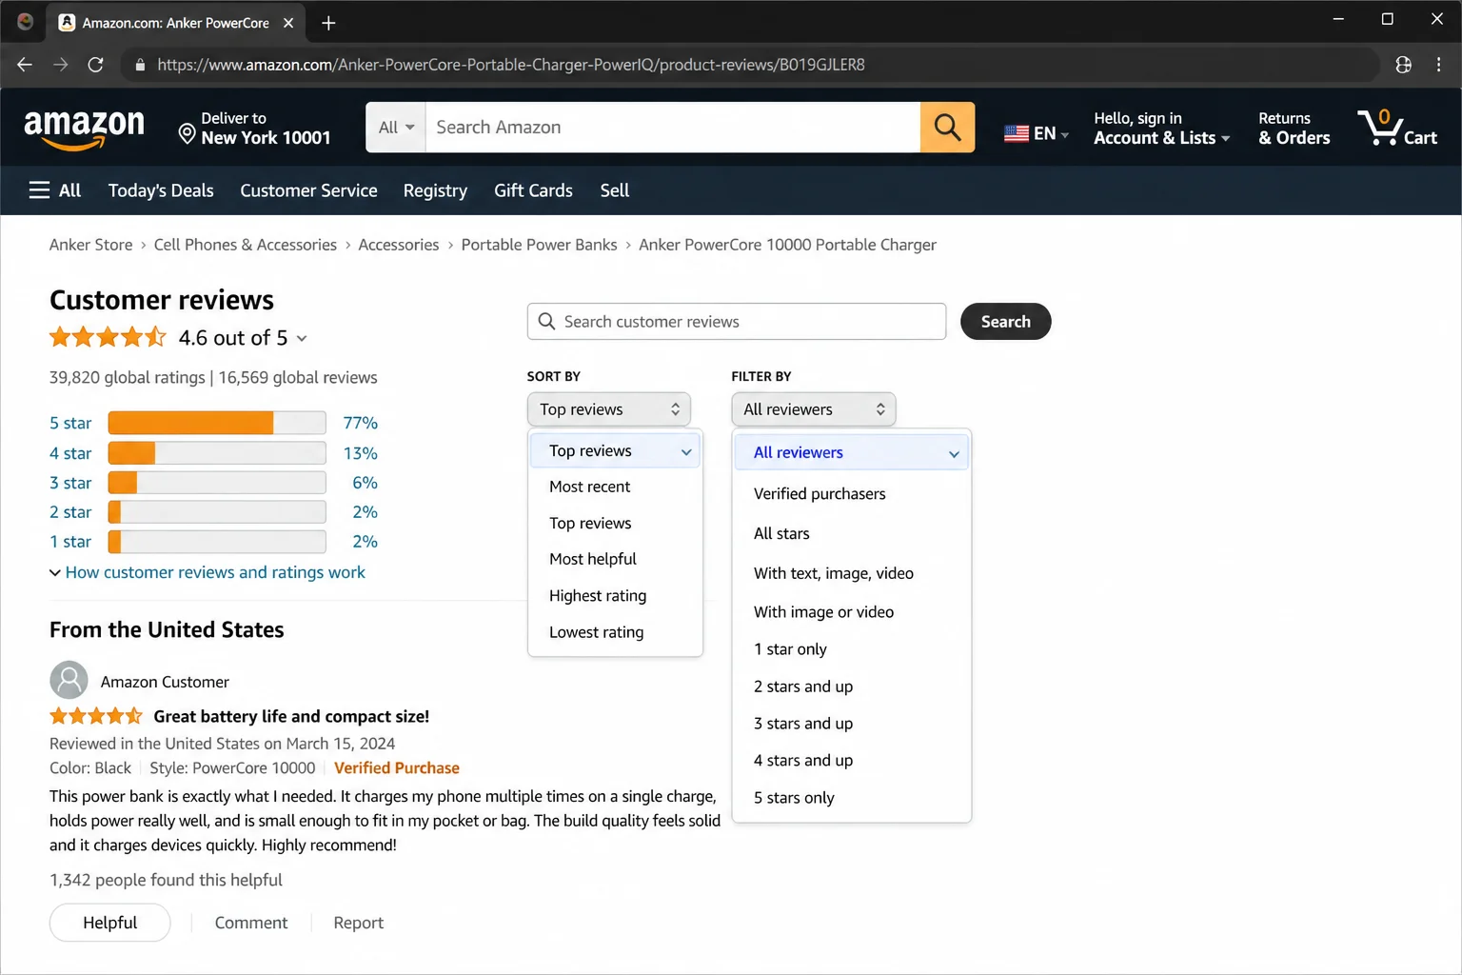
Task: Open the Filter By All reviewers dropdown
Action: (814, 409)
